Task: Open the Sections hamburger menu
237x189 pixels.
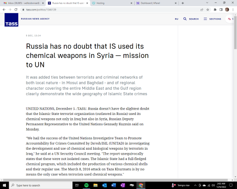Action: 205,19
